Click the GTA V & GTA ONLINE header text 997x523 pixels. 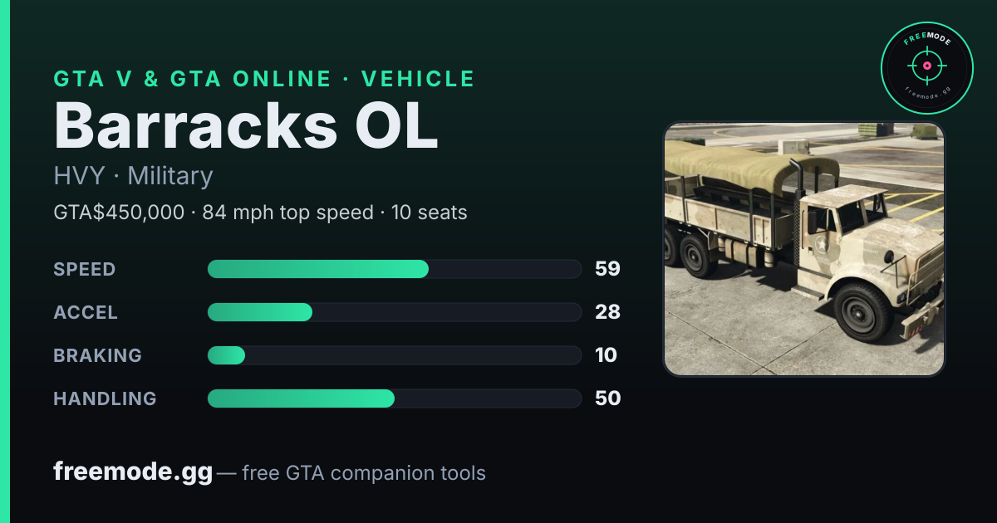pyautogui.click(x=192, y=79)
